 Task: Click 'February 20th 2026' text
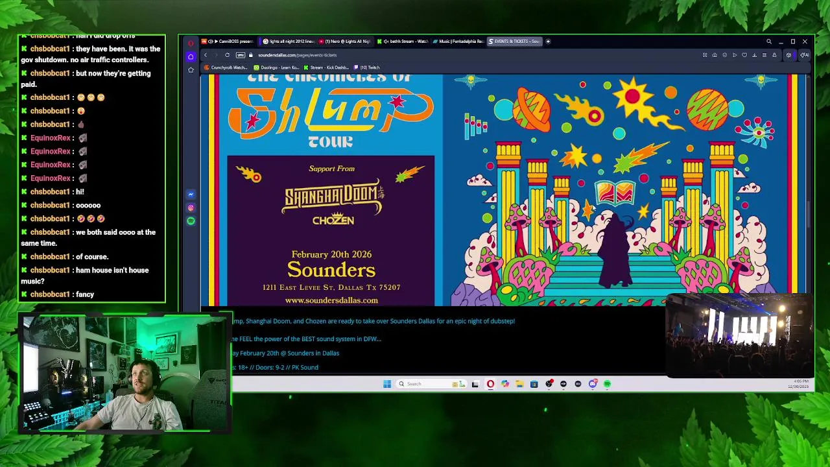coord(331,254)
